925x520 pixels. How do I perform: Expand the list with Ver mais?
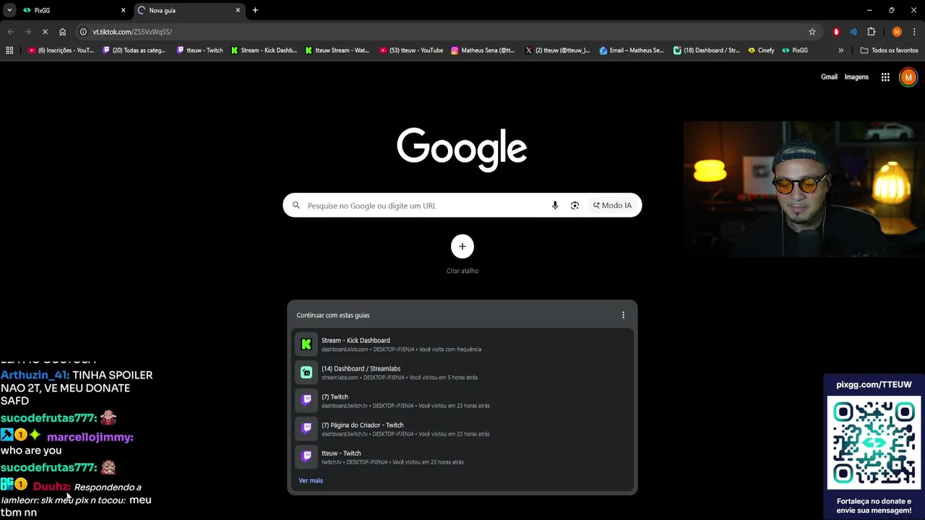(x=311, y=480)
